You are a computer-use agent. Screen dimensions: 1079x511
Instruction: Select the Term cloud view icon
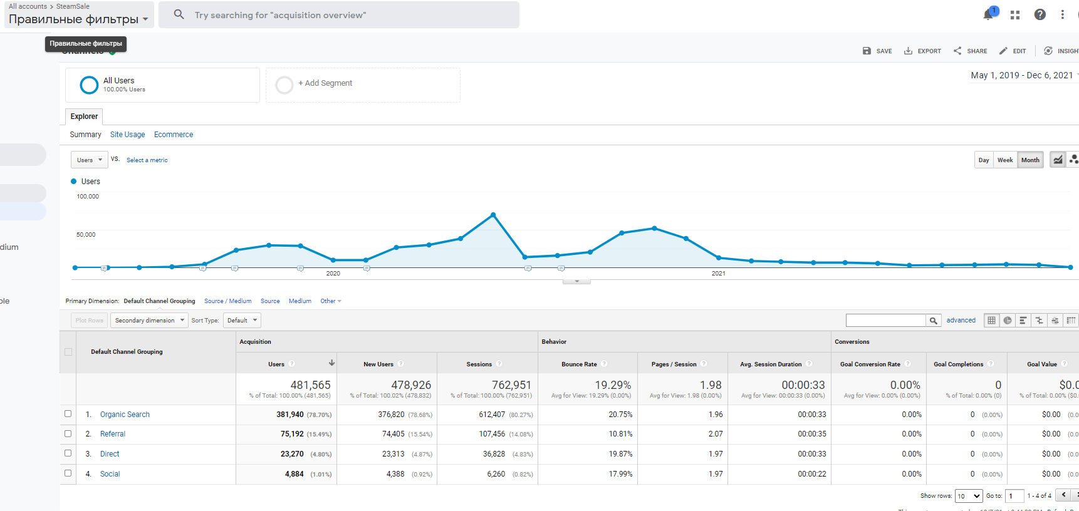[1055, 321]
